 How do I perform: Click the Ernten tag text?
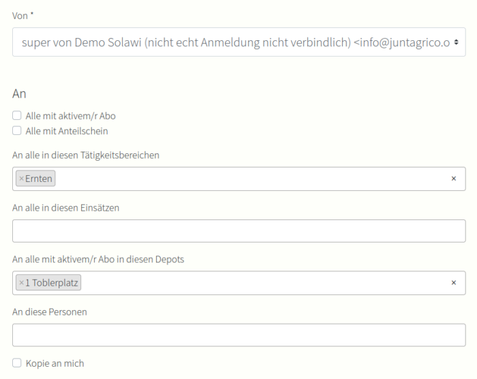click(x=39, y=179)
